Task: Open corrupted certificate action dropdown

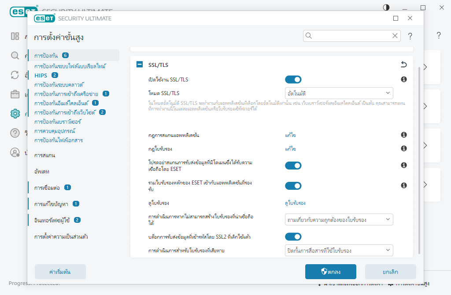Action: [339, 251]
